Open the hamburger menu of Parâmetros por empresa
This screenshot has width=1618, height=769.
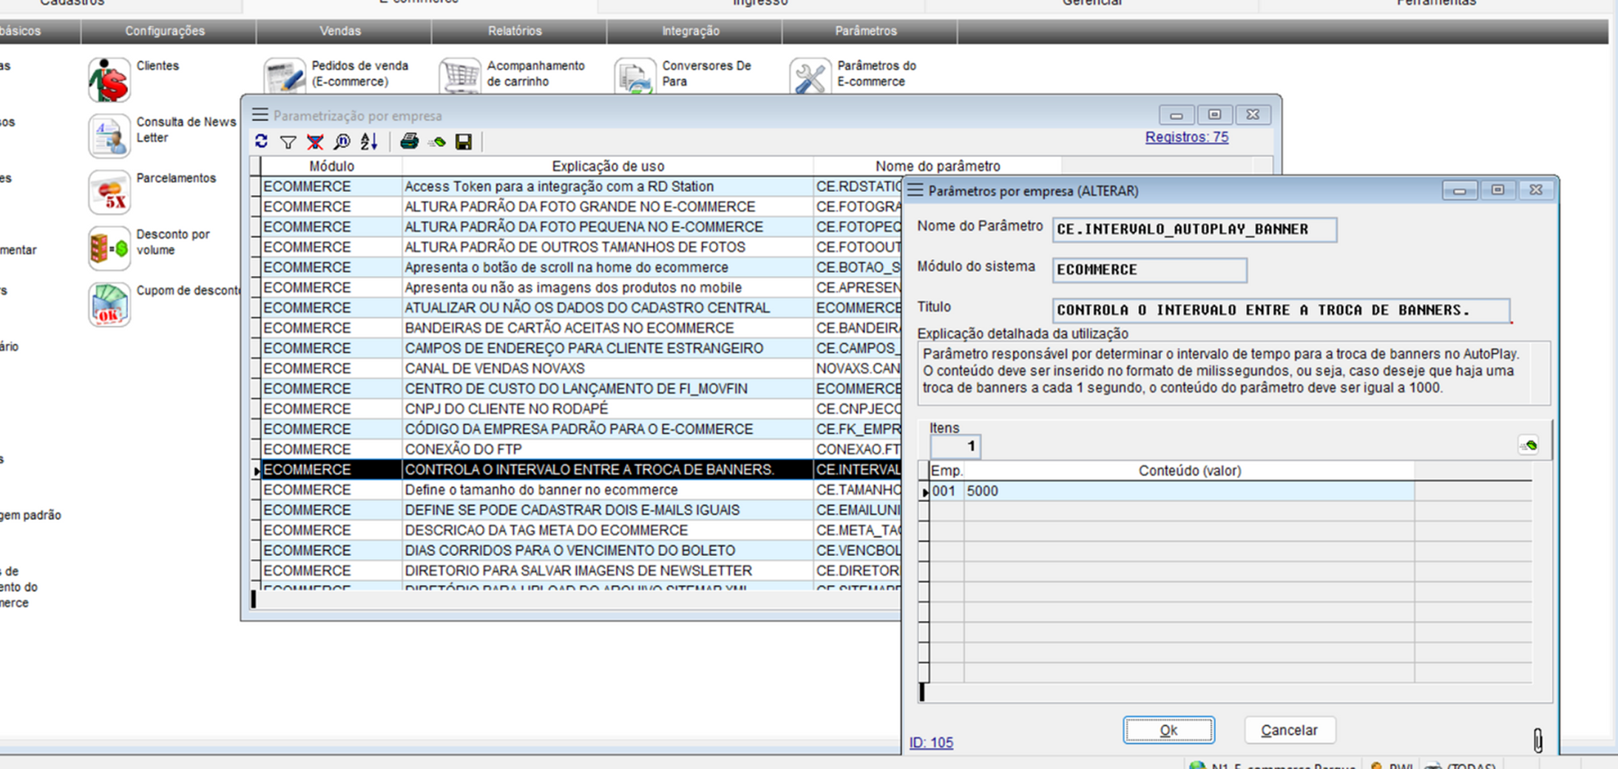coord(915,190)
